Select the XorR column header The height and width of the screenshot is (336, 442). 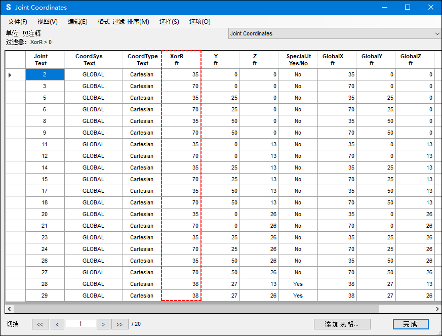pos(181,60)
